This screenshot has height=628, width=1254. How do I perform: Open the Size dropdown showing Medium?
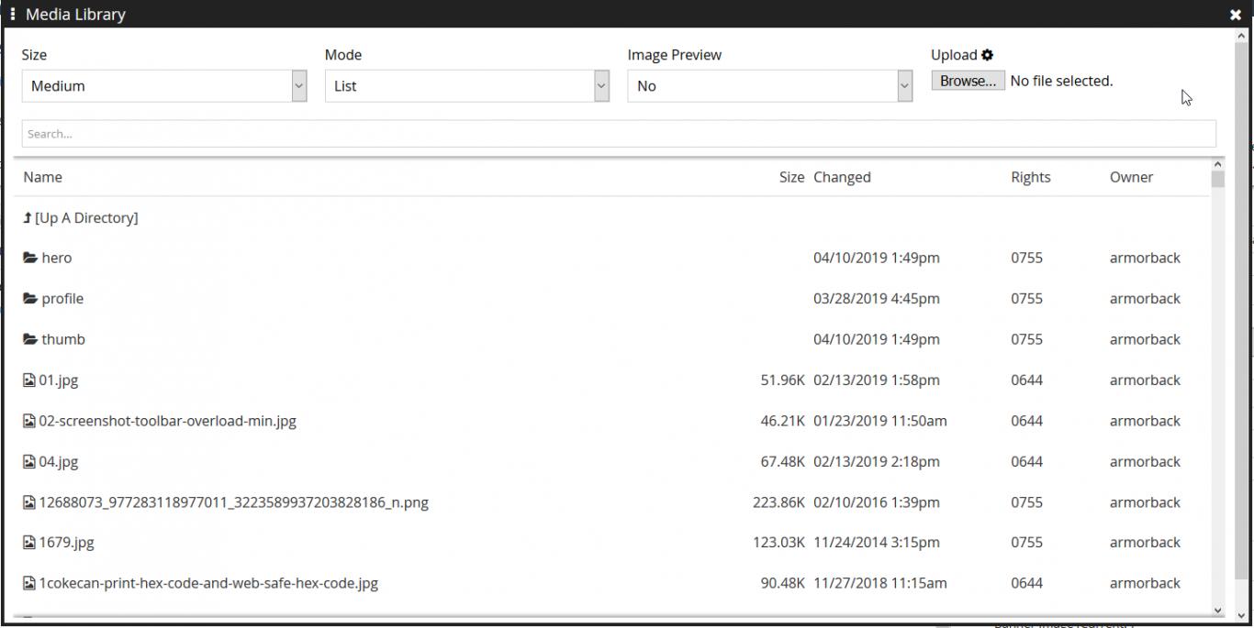pos(163,85)
